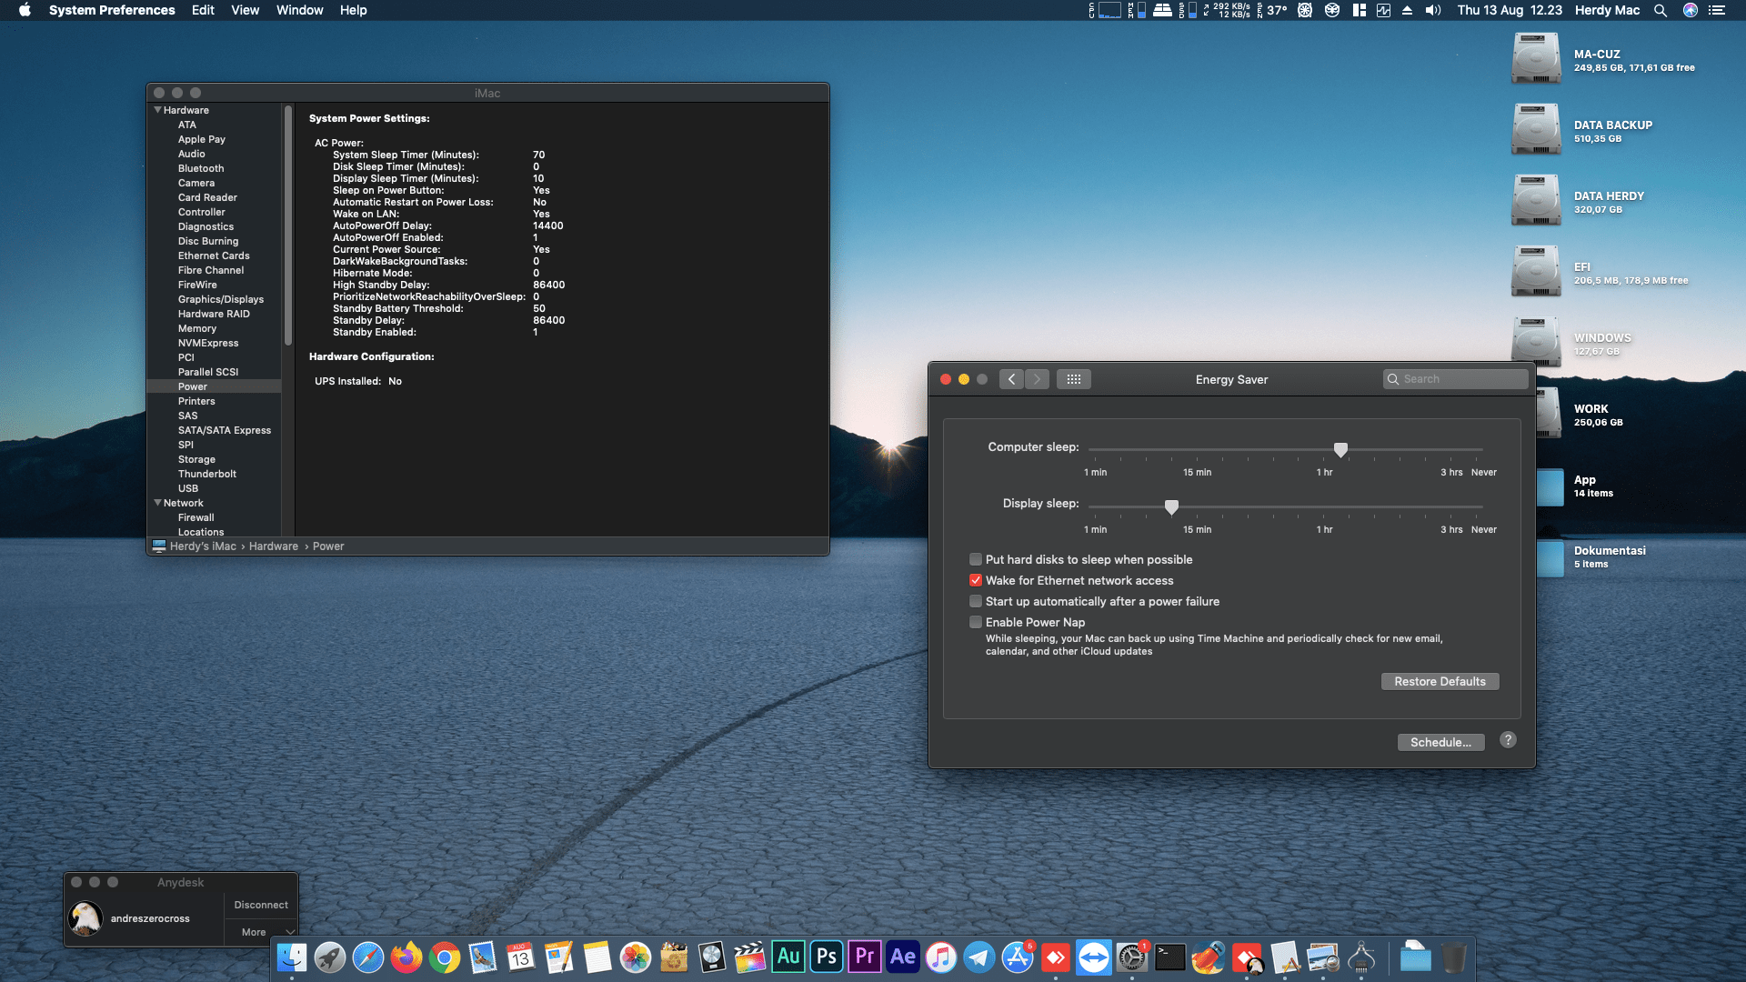Open the Help menu
Viewport: 1746px width, 982px height.
pyautogui.click(x=353, y=10)
